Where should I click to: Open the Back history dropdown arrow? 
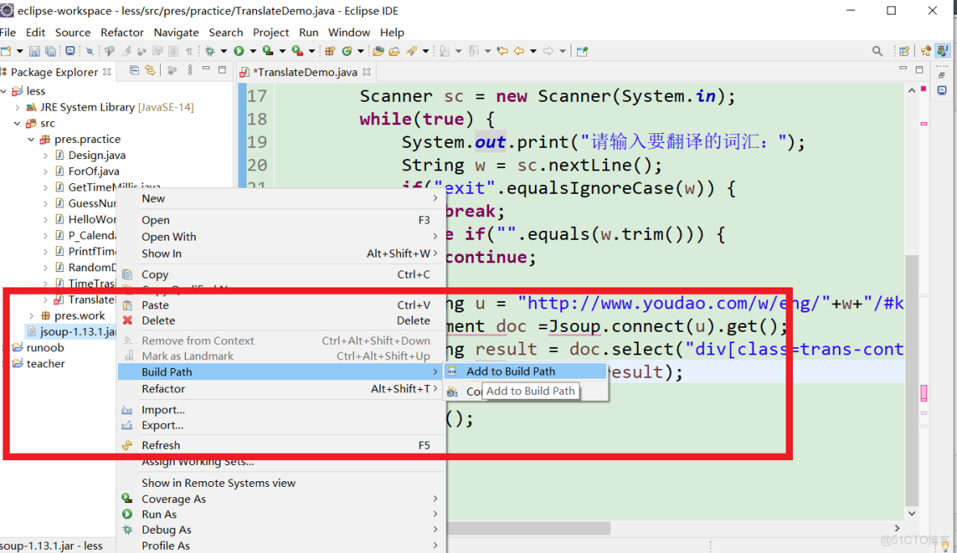[x=533, y=51]
